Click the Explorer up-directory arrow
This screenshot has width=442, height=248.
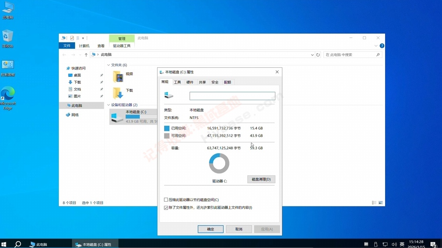(x=86, y=54)
